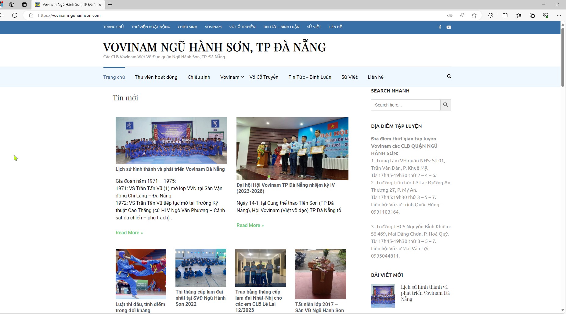Open Võ Cổ Truyền in main navigation
566x314 pixels.
point(264,77)
